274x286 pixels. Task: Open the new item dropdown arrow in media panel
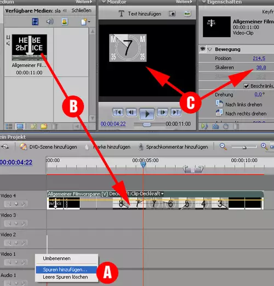[89, 22]
